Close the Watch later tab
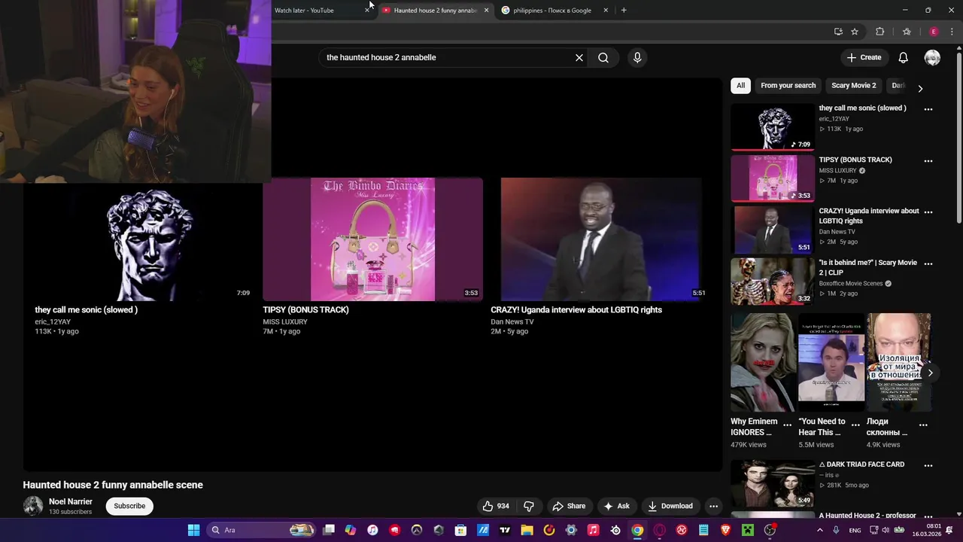The width and height of the screenshot is (963, 542). click(367, 10)
